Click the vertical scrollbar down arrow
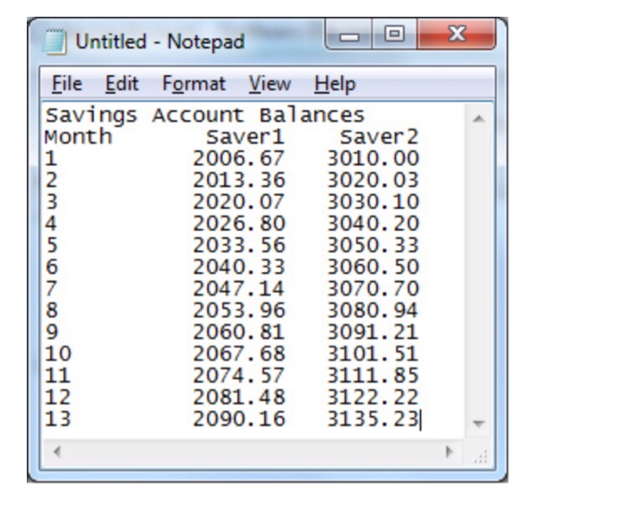Image resolution: width=627 pixels, height=518 pixels. [x=478, y=423]
